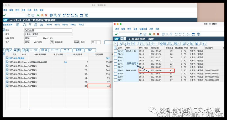The height and width of the screenshot is (120, 227).
Task: Open the Sum (Σ) dropdown arrow in components toolbar
Action: point(151,44)
